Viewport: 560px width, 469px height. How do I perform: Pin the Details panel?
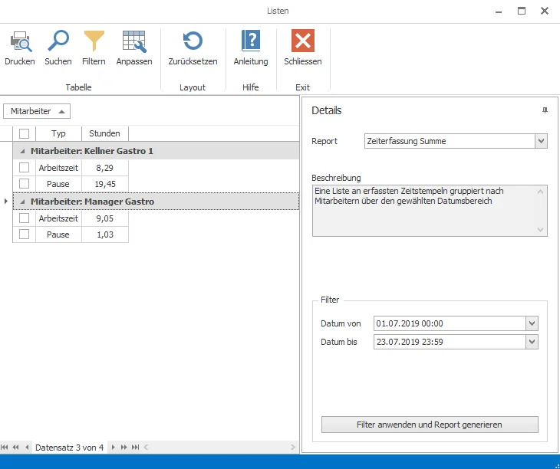[x=545, y=111]
